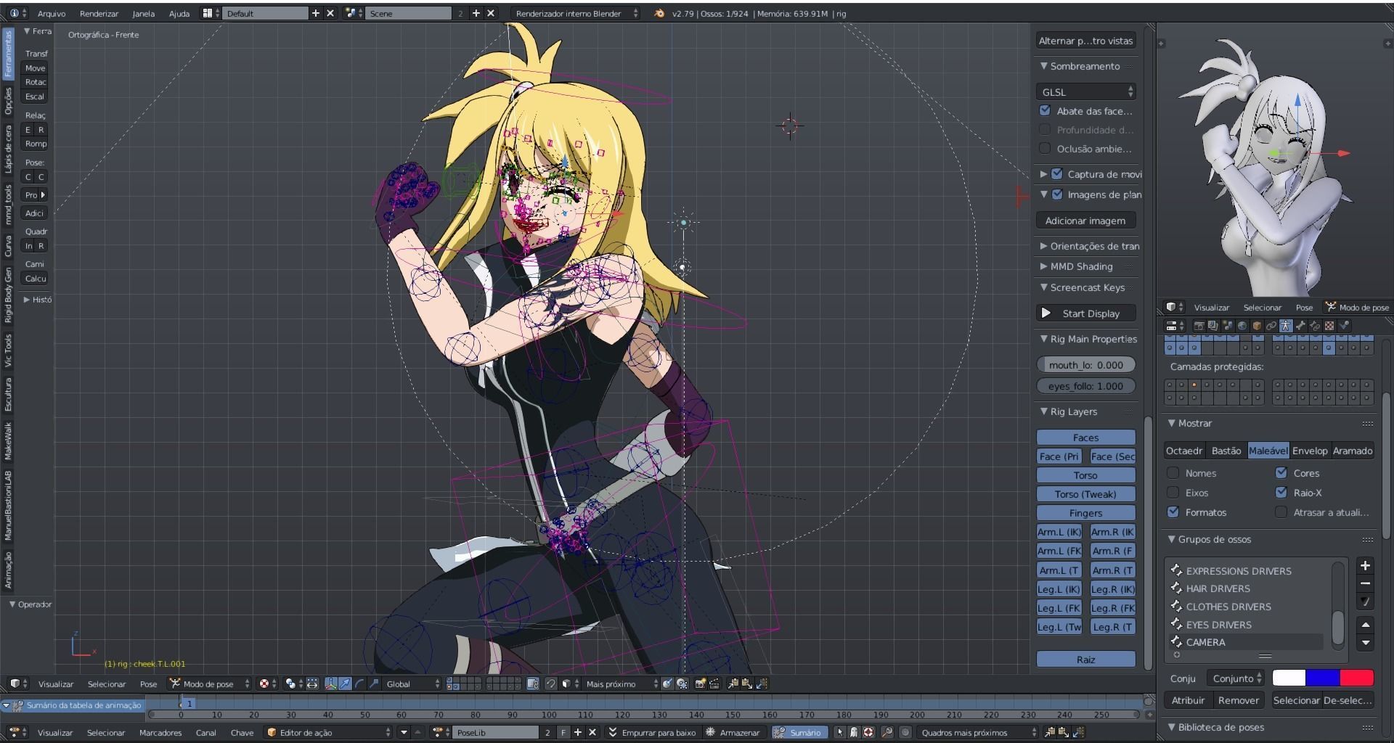Click the filter magnifier icon in dope sheet
1394x743 pixels.
(x=886, y=732)
